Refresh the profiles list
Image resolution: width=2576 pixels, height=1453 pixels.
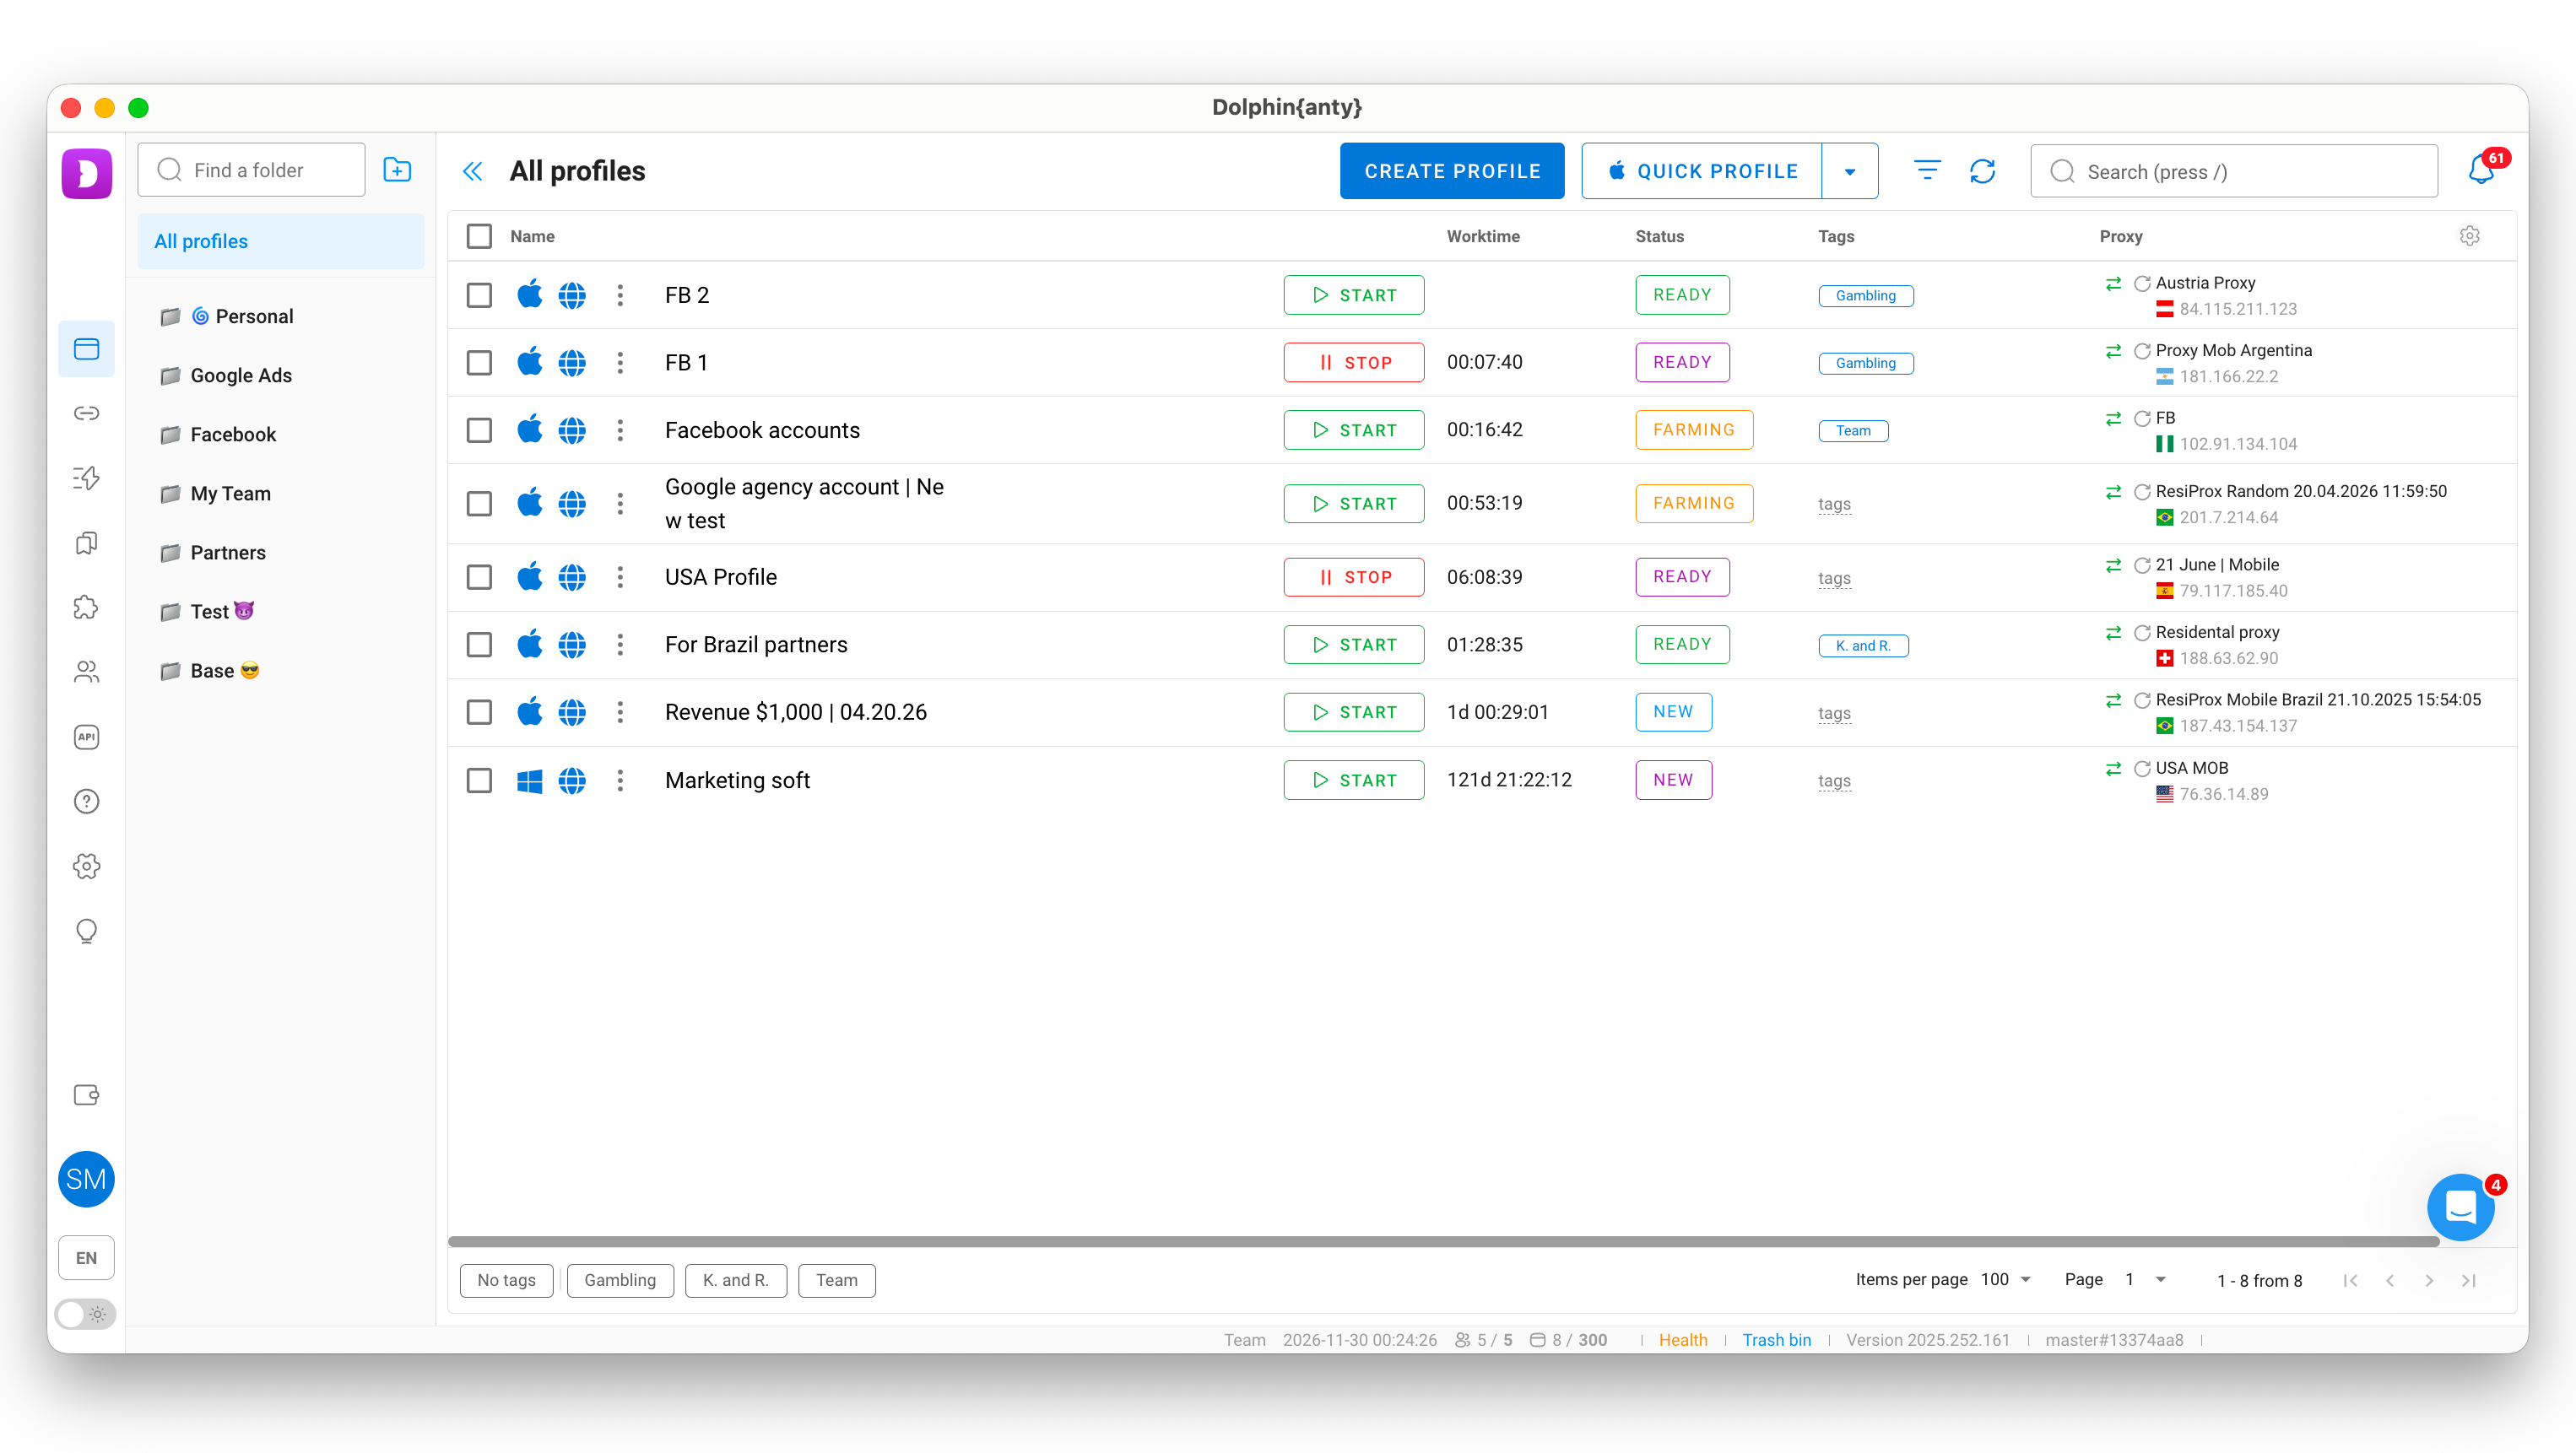point(1983,172)
